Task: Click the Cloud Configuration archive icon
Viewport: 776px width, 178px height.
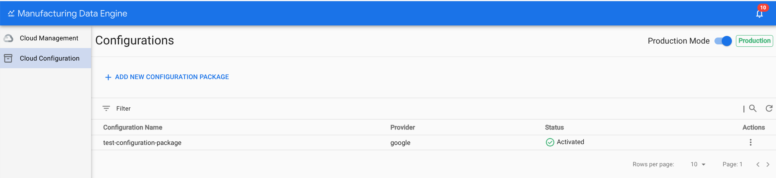Action: (8, 59)
